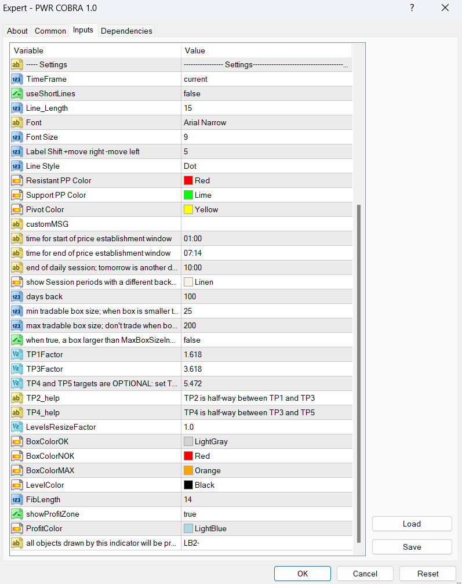Click the Lime swatch for Support PP Color
462x584 pixels.
click(188, 195)
